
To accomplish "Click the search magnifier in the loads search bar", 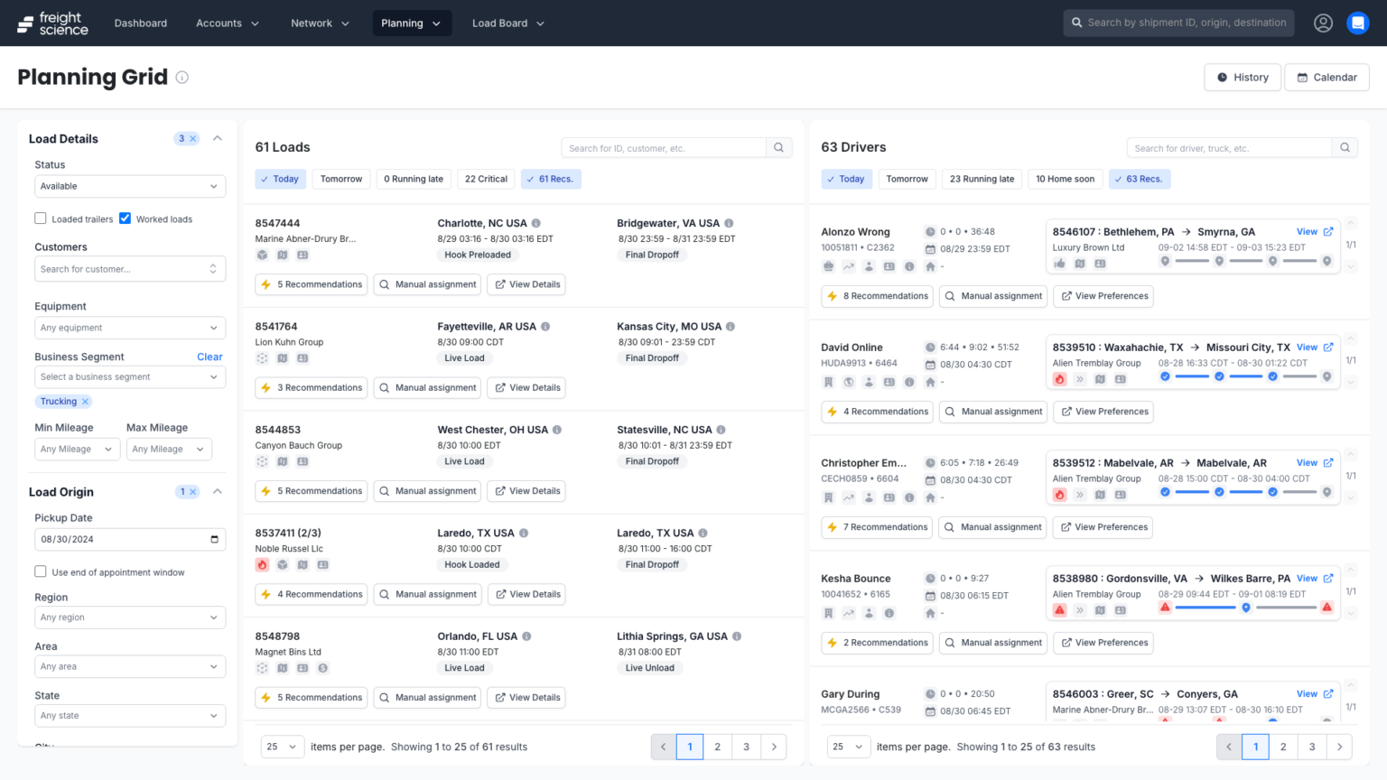I will pyautogui.click(x=778, y=147).
